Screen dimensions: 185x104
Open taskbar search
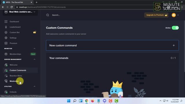(75, 101)
